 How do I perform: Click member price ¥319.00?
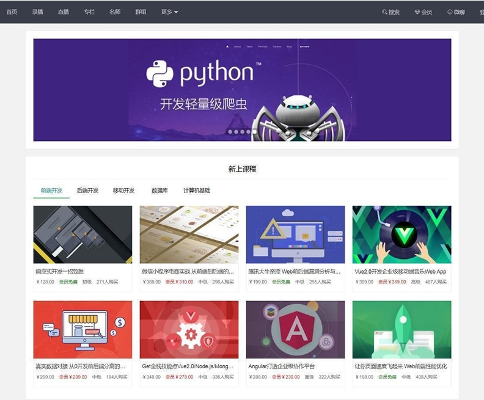click(x=392, y=282)
